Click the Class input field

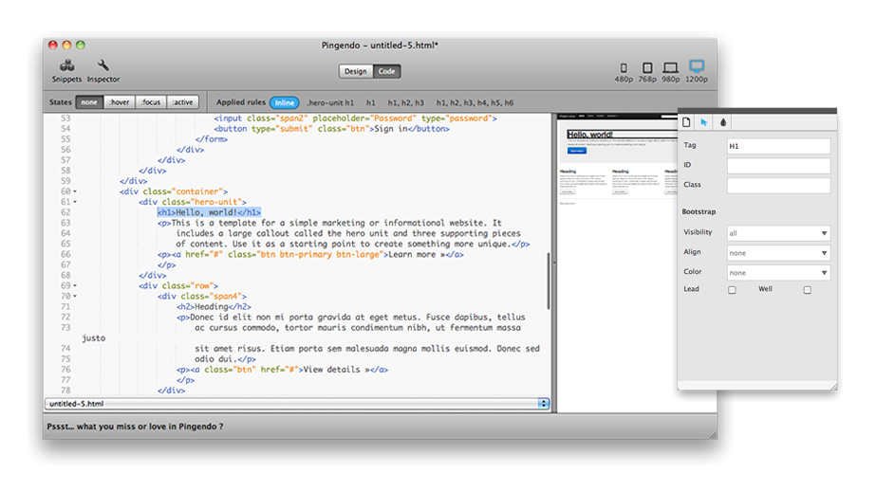(778, 186)
